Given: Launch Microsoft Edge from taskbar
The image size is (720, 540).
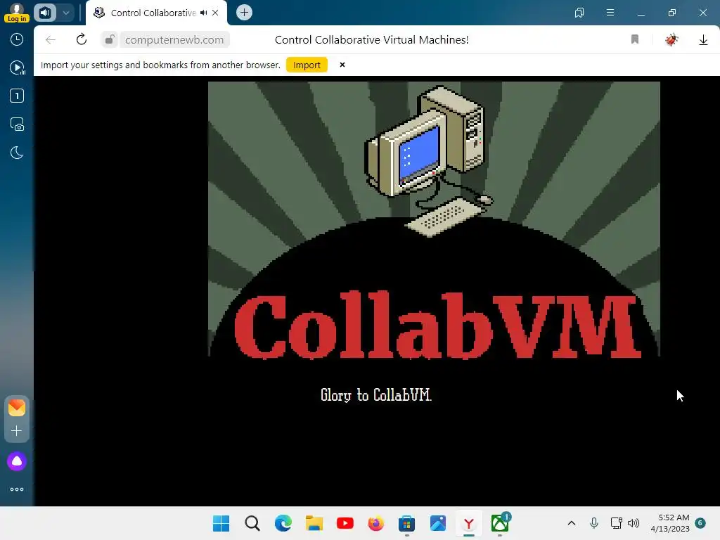Looking at the screenshot, I should pos(283,523).
